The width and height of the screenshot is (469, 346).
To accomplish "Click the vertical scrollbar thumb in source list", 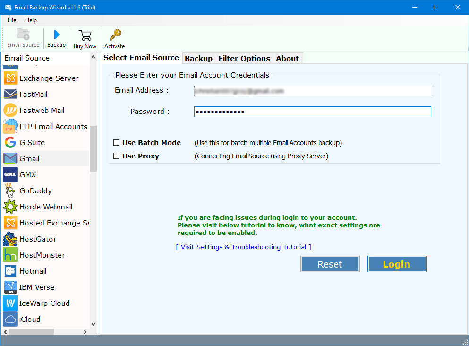I will tap(94, 148).
